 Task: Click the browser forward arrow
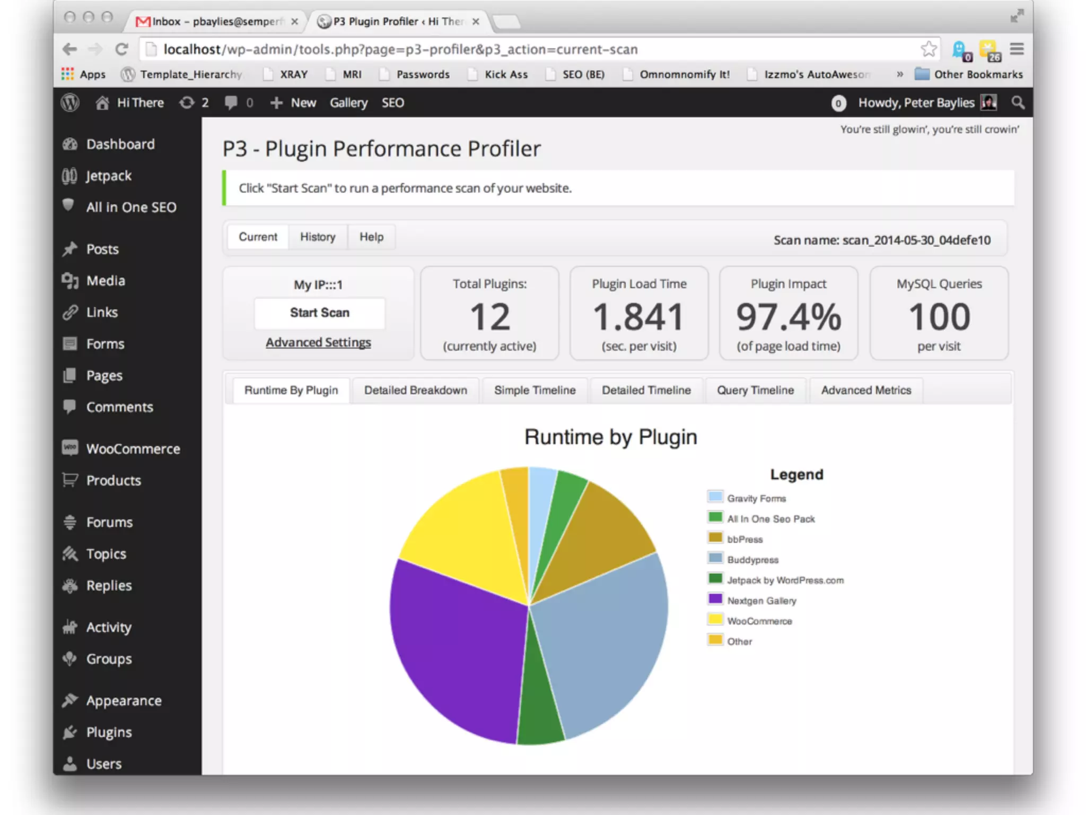(95, 49)
